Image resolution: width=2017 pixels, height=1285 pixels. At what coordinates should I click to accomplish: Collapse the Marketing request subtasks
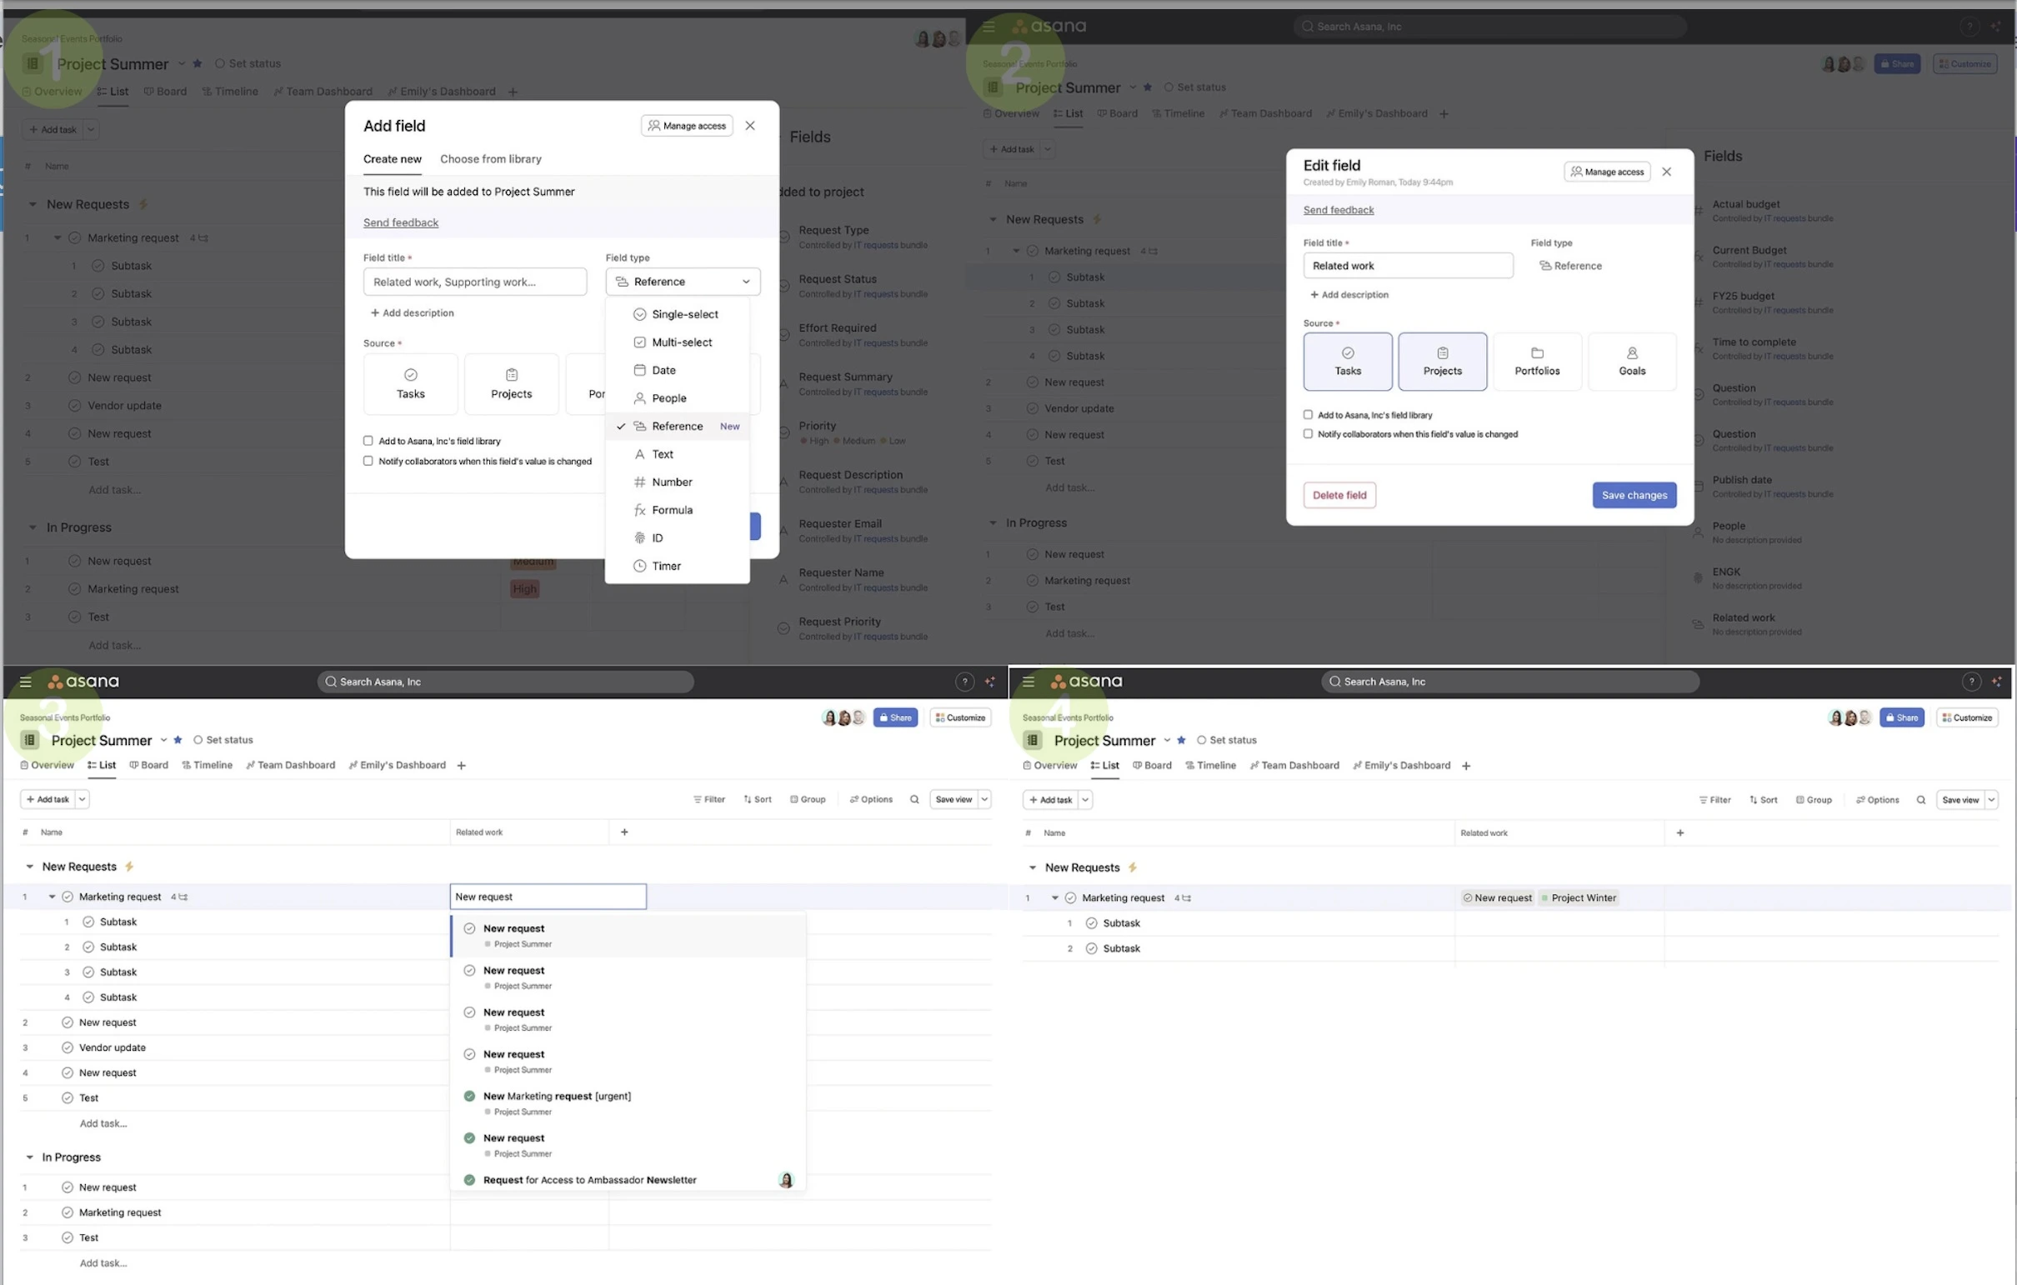pos(57,237)
